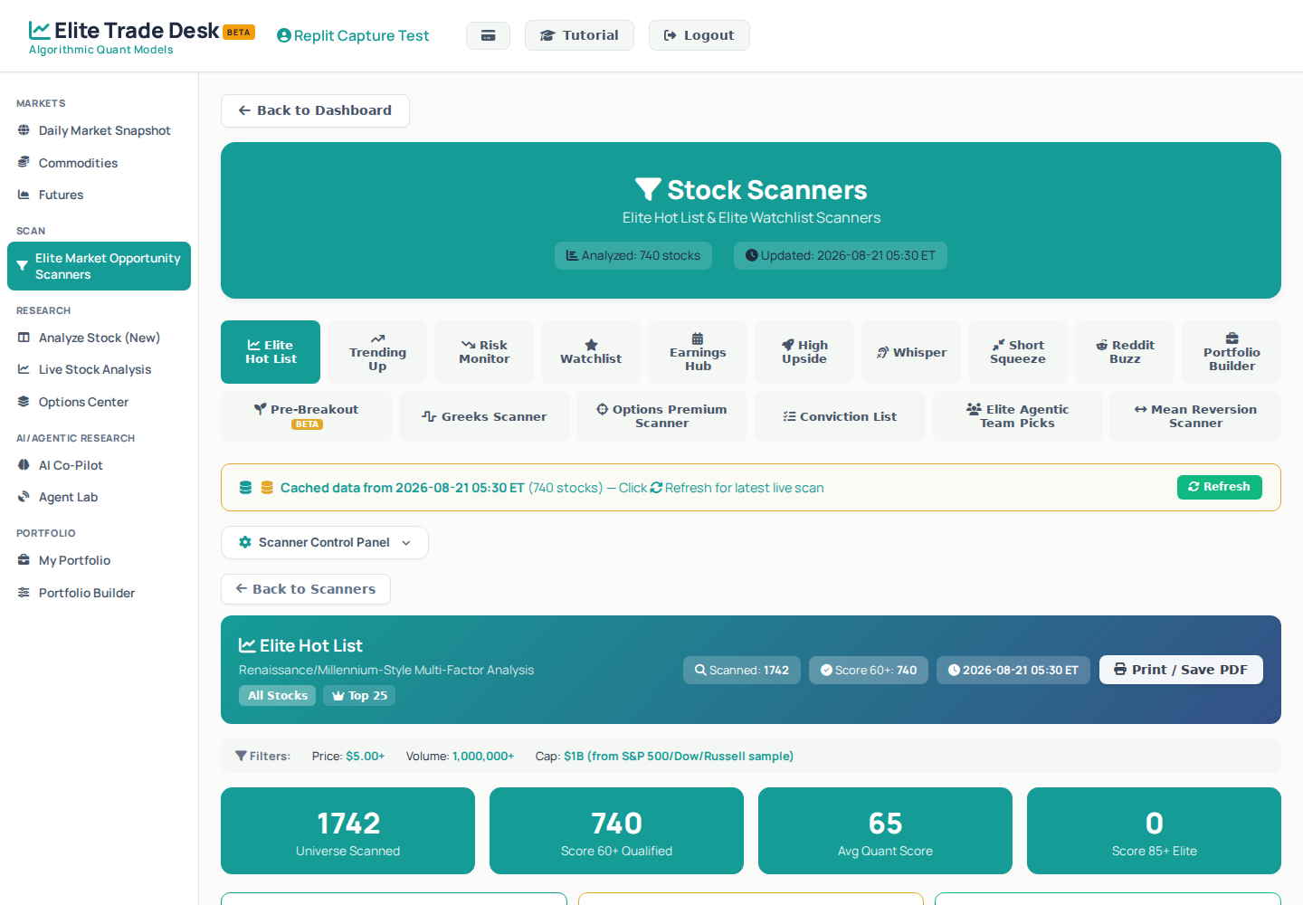
Task: Click the funnel icon in Stock Scanners header
Action: pyautogui.click(x=648, y=189)
